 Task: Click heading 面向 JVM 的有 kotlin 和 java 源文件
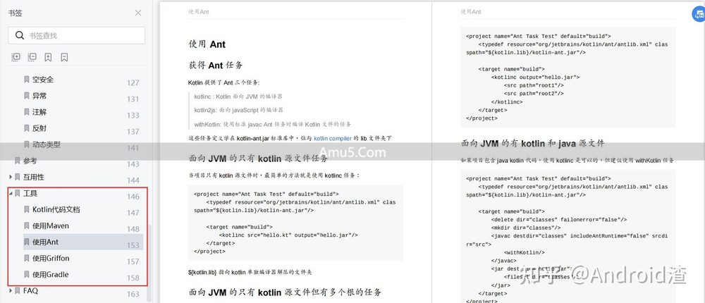coord(533,144)
